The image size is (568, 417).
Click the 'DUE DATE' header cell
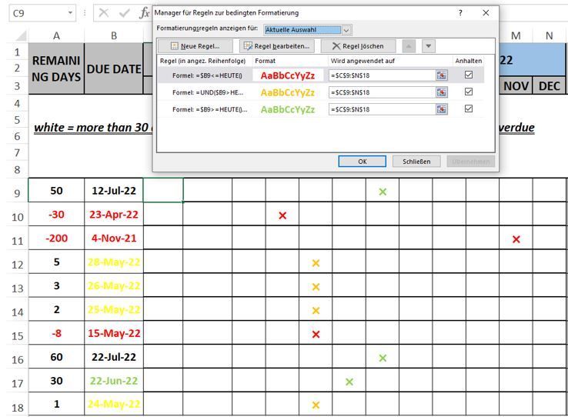(114, 68)
